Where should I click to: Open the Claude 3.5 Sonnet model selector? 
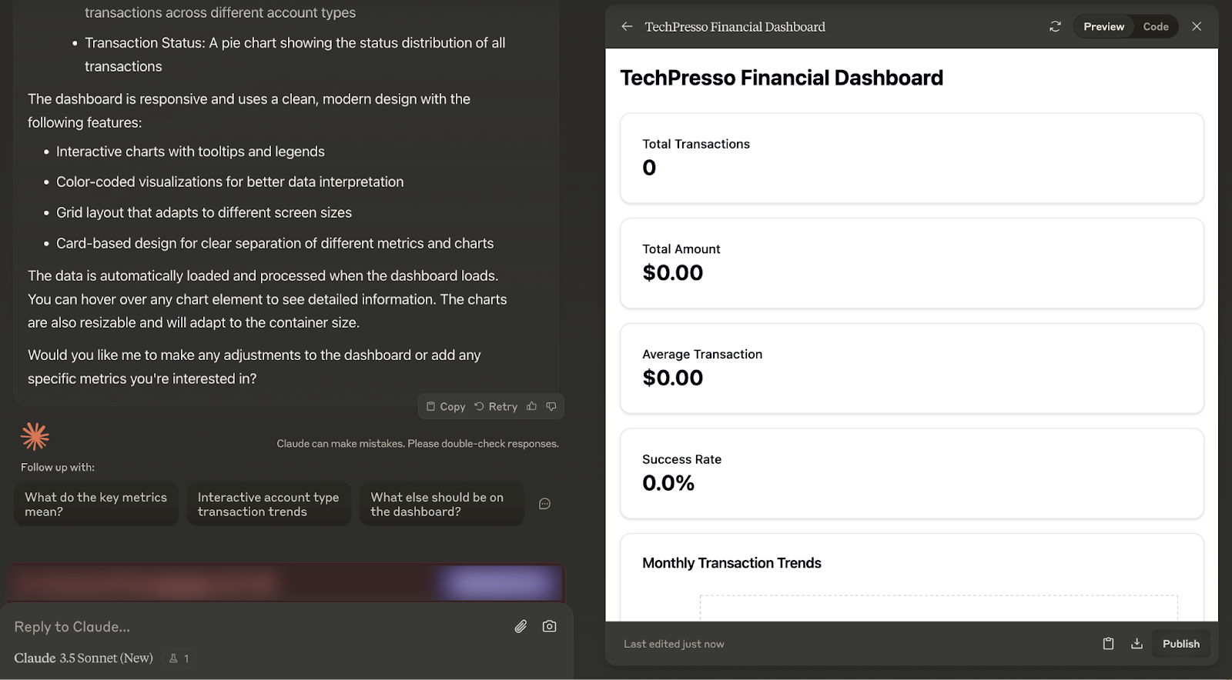[x=83, y=658]
